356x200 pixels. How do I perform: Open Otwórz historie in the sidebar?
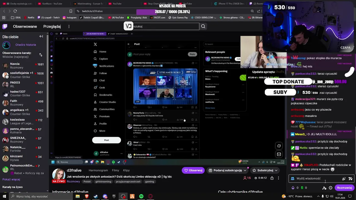pos(26,45)
